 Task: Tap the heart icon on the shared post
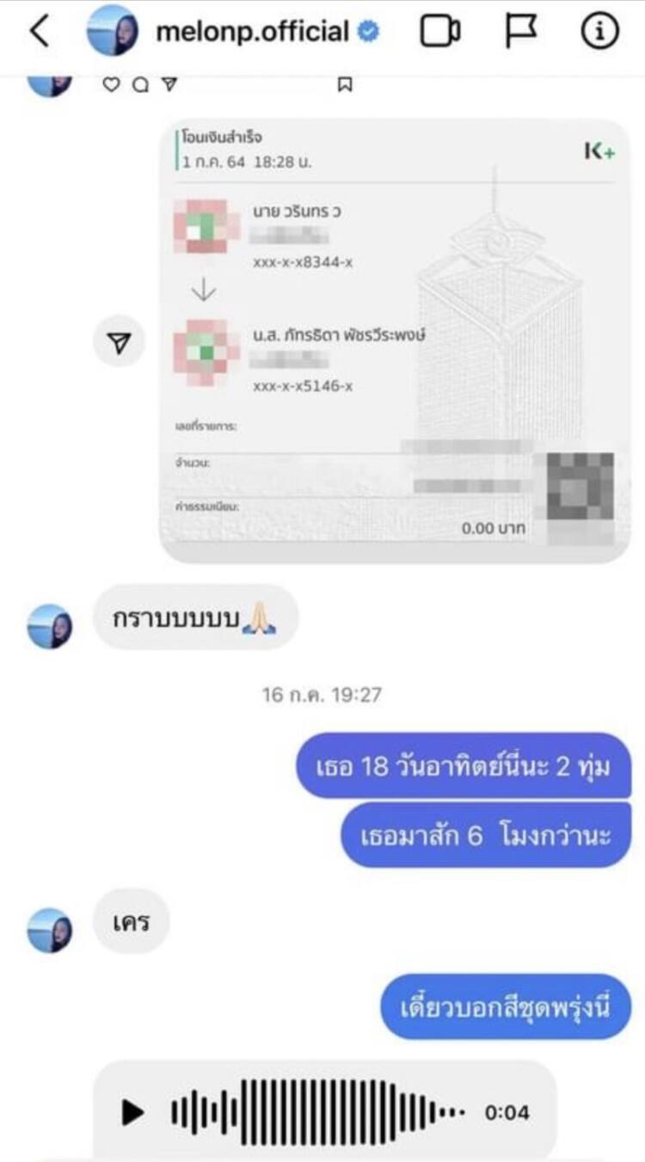pyautogui.click(x=111, y=84)
